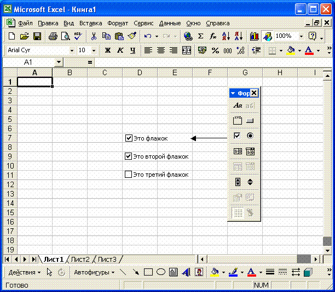Open the Формат menu
The height and width of the screenshot is (292, 335).
[x=118, y=23]
